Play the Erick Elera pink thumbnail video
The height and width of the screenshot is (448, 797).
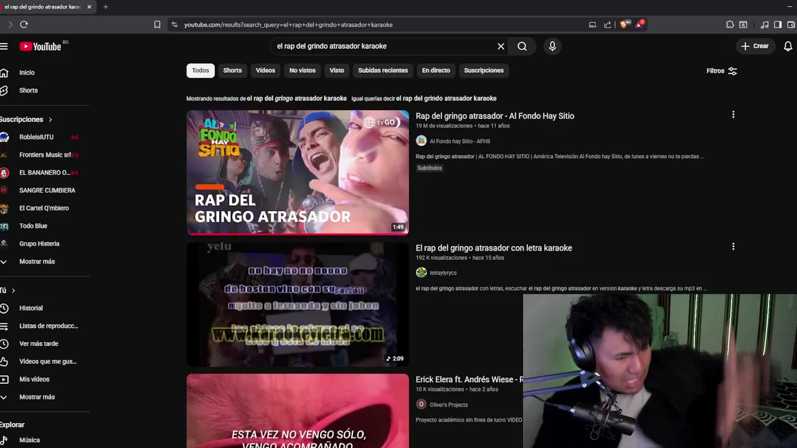click(298, 411)
